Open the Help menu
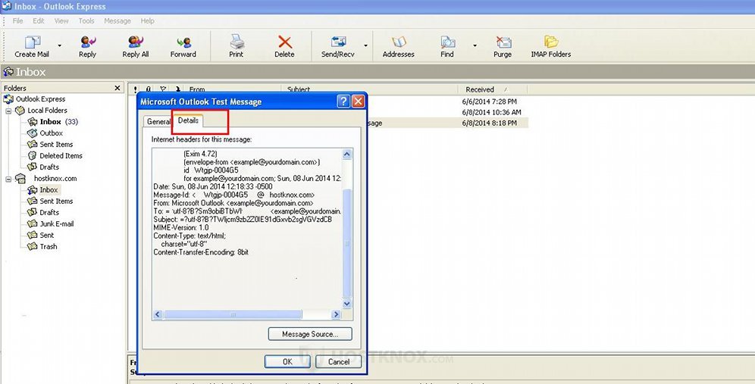Image resolution: width=755 pixels, height=384 pixels. (x=147, y=20)
